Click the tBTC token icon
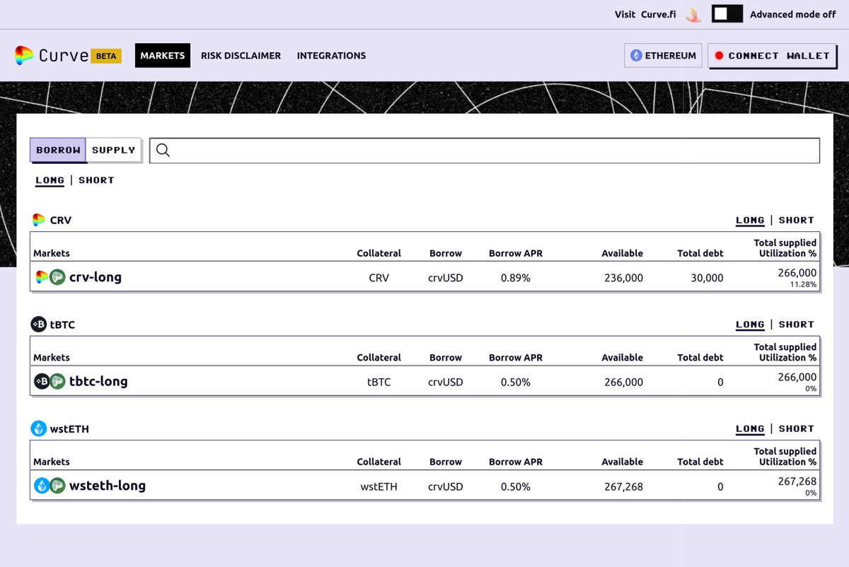The height and width of the screenshot is (567, 849). tap(40, 324)
